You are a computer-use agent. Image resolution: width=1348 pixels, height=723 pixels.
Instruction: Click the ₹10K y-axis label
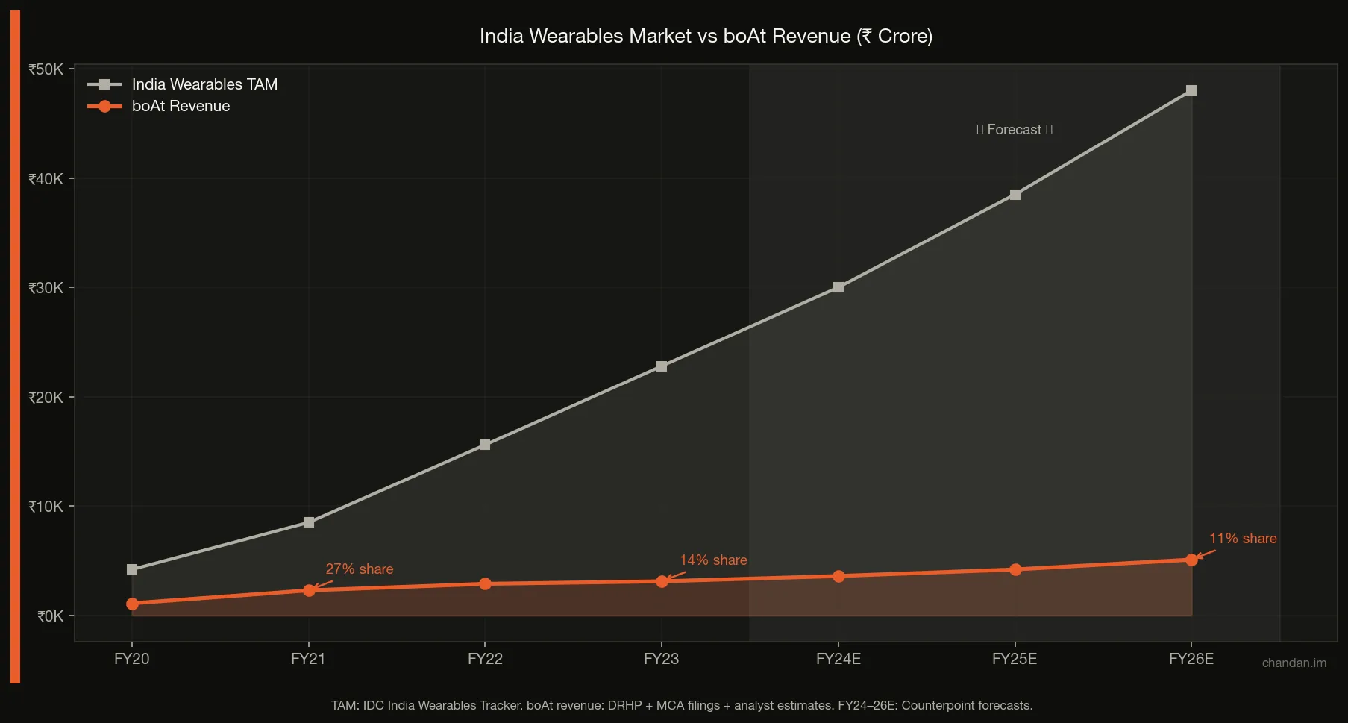(46, 507)
